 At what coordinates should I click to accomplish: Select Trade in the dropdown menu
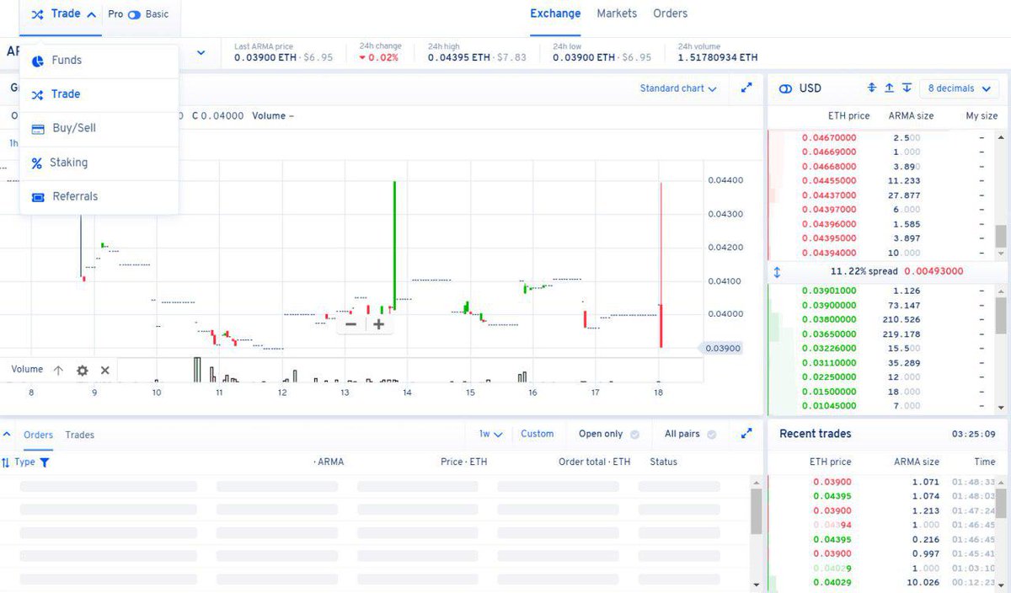tap(99, 94)
